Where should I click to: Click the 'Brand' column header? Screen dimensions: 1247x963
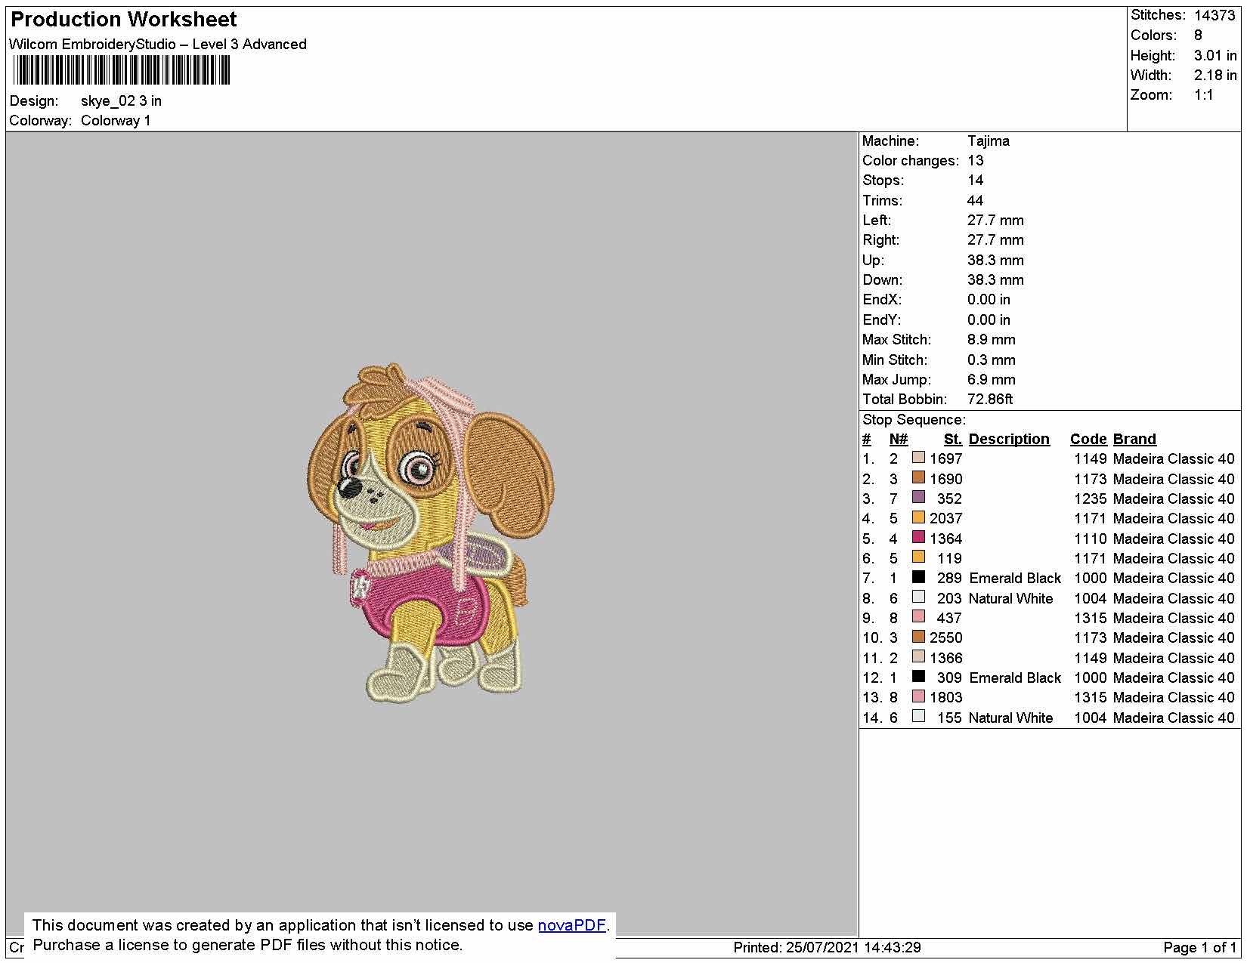(x=1134, y=440)
